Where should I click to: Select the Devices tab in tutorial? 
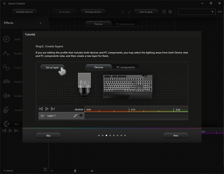tap(99, 67)
